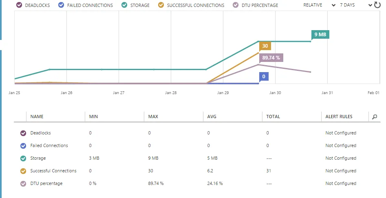
Task: Select Not Configured for Storage row
Action: click(341, 158)
